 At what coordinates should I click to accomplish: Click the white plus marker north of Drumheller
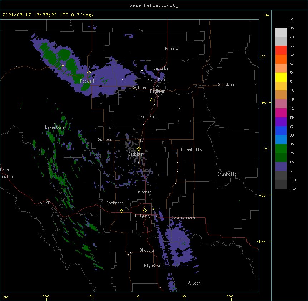[219, 134]
